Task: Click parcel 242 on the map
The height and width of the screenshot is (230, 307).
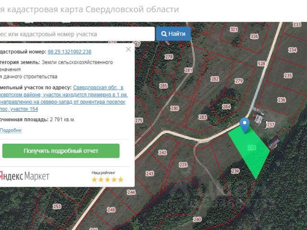Action: [163, 152]
